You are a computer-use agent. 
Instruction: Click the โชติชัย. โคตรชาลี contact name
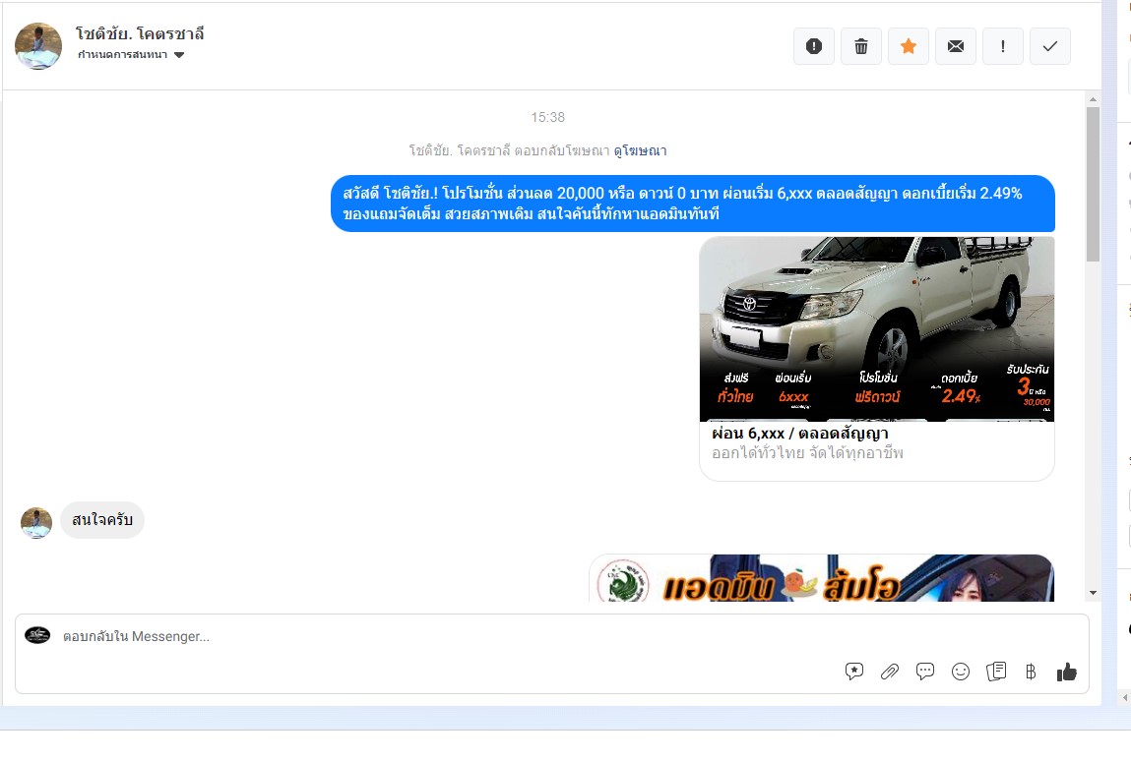pos(140,33)
